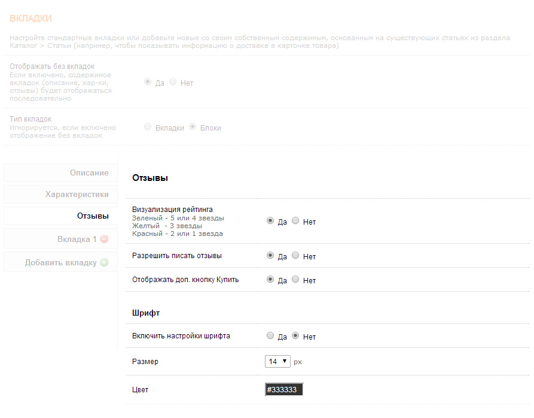This screenshot has width=534, height=418.
Task: Open the Вкладка 1 tab label
Action: click(x=77, y=239)
